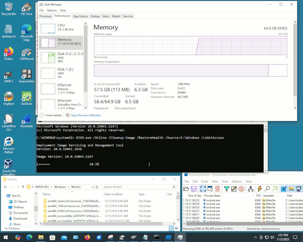Screen dimensions: 303x242
Task: Show hidden icons chevron in system tray
Action: click(255, 237)
